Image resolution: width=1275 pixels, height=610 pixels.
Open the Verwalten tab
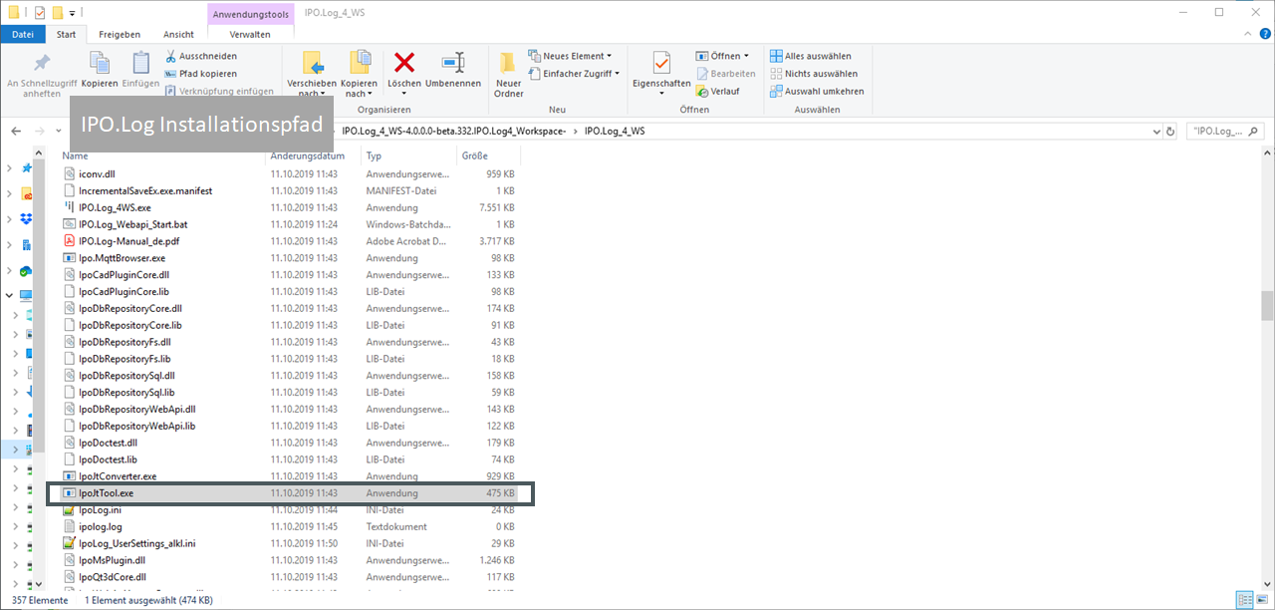pyautogui.click(x=250, y=34)
